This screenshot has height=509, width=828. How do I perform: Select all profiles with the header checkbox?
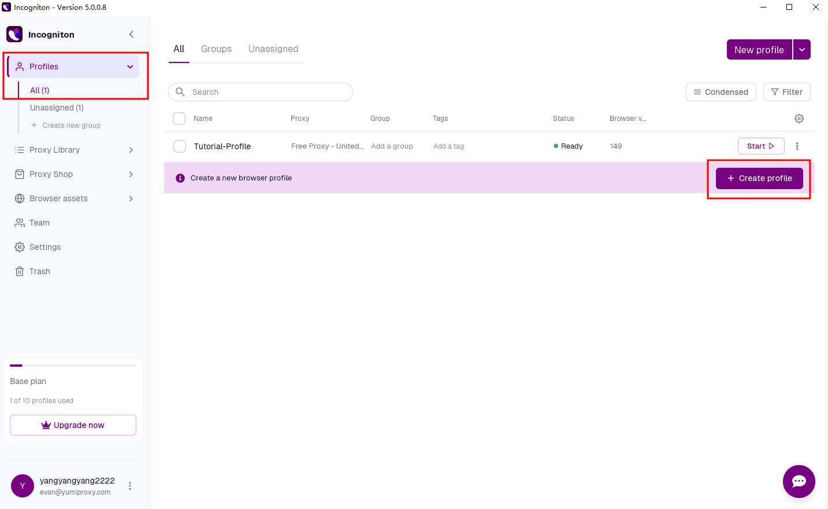click(x=179, y=119)
